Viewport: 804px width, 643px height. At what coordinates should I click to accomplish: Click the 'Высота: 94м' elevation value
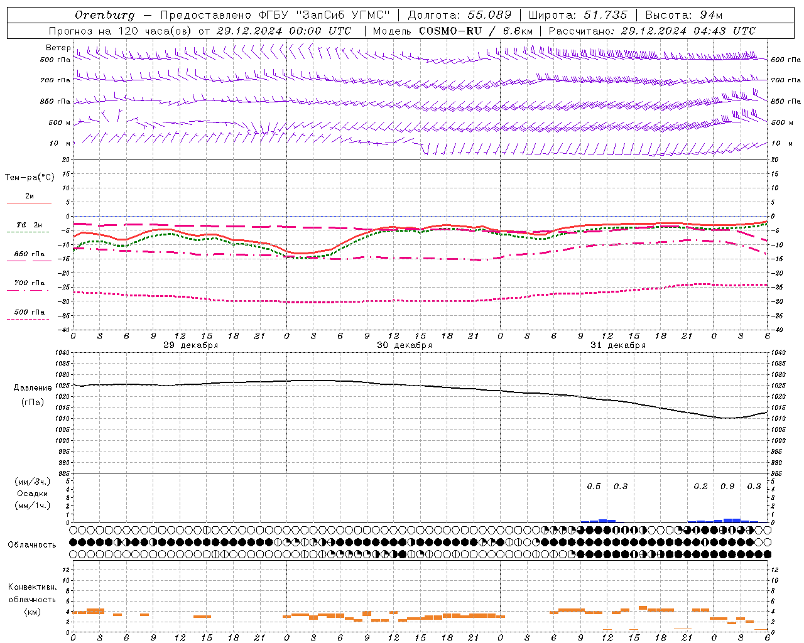684,15
